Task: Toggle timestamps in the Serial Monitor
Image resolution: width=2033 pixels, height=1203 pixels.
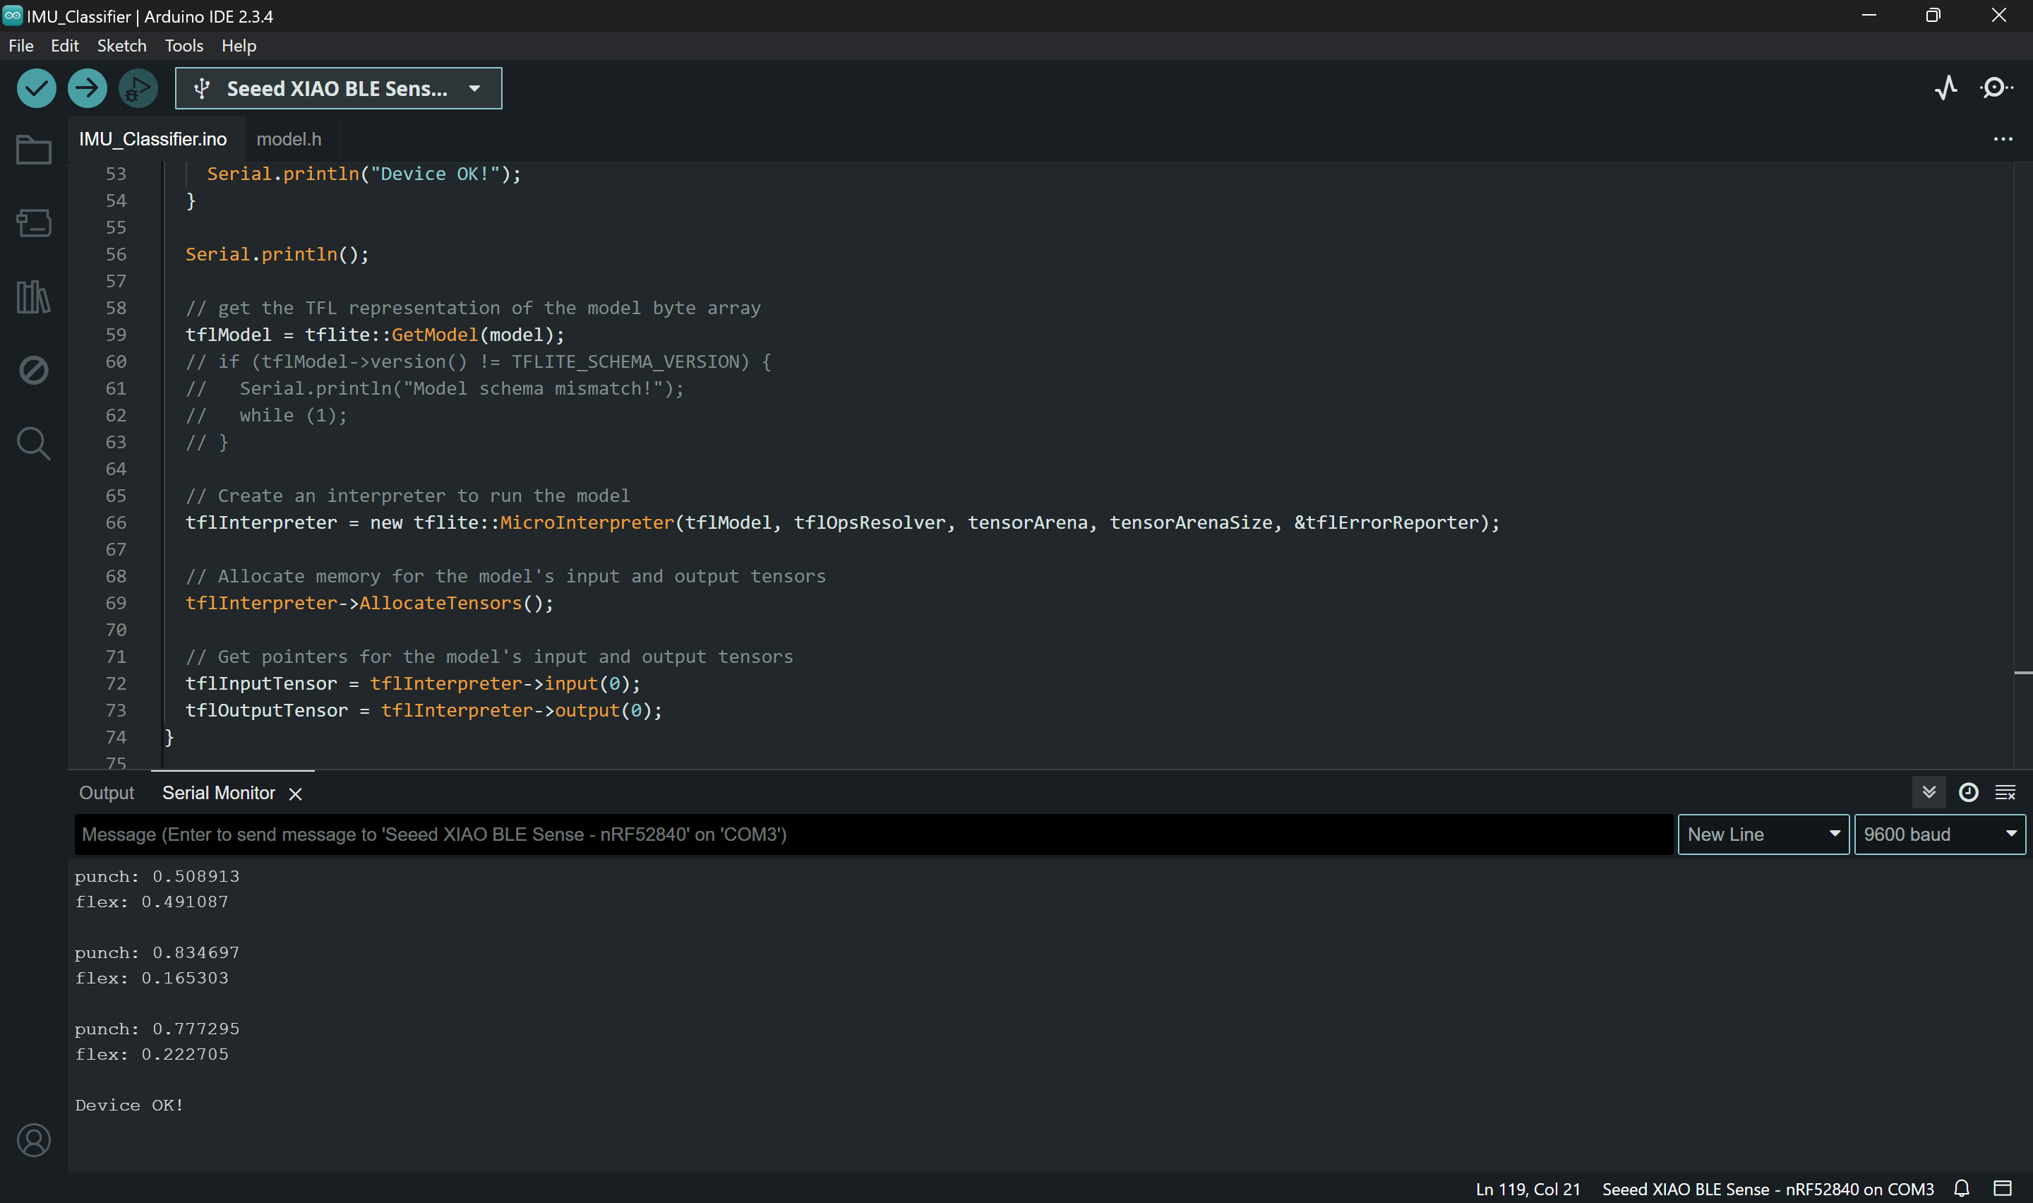Action: point(1968,792)
